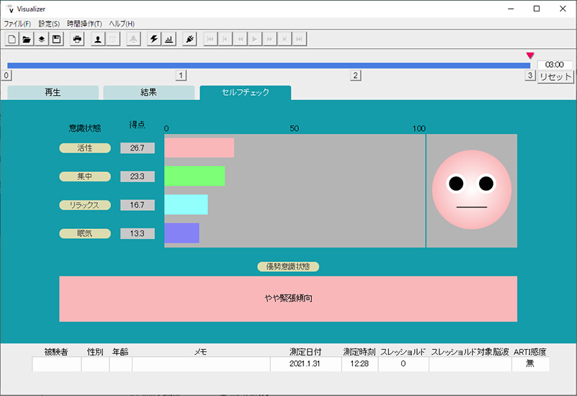The image size is (577, 396).
Task: Click the previous step playback button
Action: pyautogui.click(x=225, y=39)
